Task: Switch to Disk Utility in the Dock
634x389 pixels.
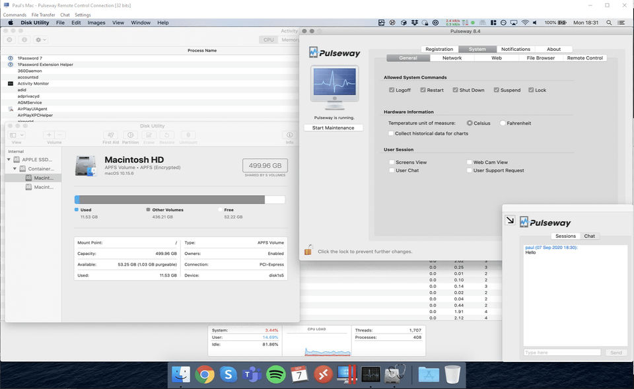Action: point(395,374)
